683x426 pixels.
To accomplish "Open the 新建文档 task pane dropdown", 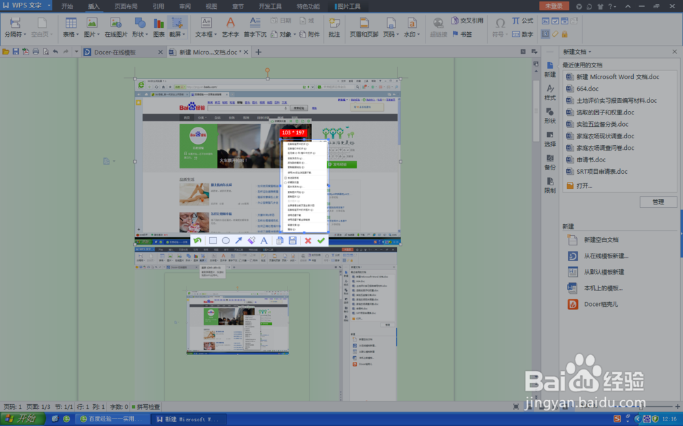I will (x=590, y=52).
